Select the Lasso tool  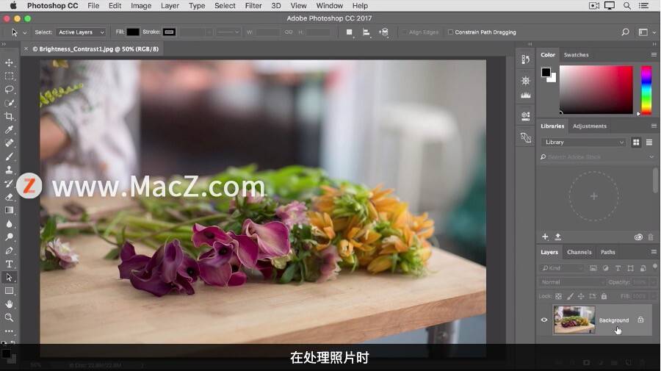coord(9,90)
